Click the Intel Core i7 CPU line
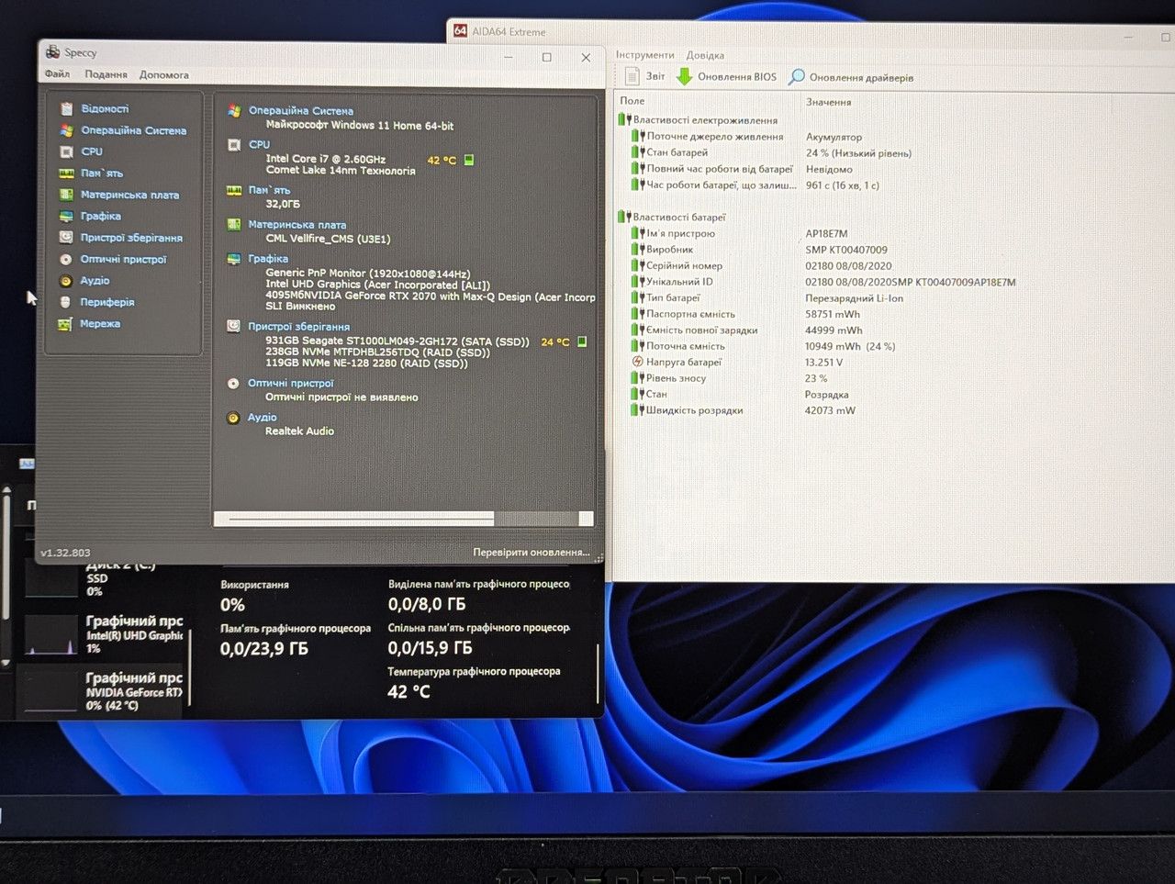 click(326, 159)
